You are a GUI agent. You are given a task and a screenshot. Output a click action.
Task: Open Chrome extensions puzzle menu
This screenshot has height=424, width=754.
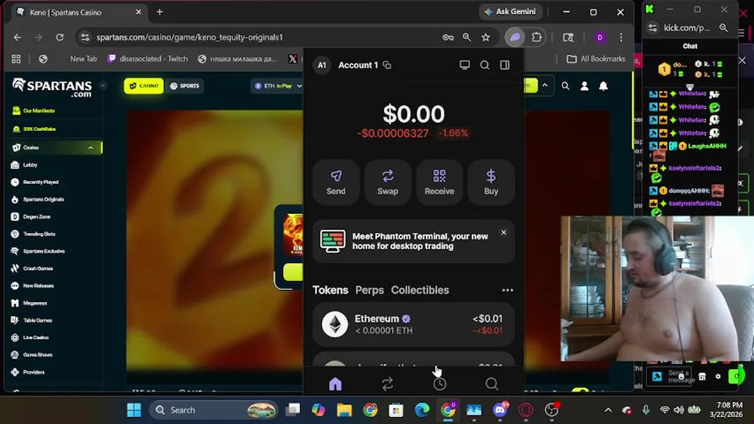pos(536,37)
